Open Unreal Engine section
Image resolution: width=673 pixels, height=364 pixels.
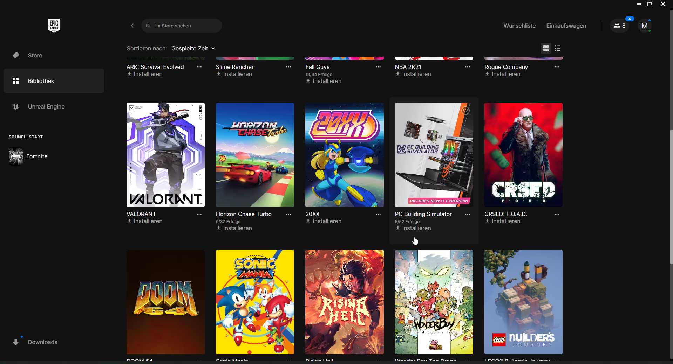pyautogui.click(x=46, y=106)
